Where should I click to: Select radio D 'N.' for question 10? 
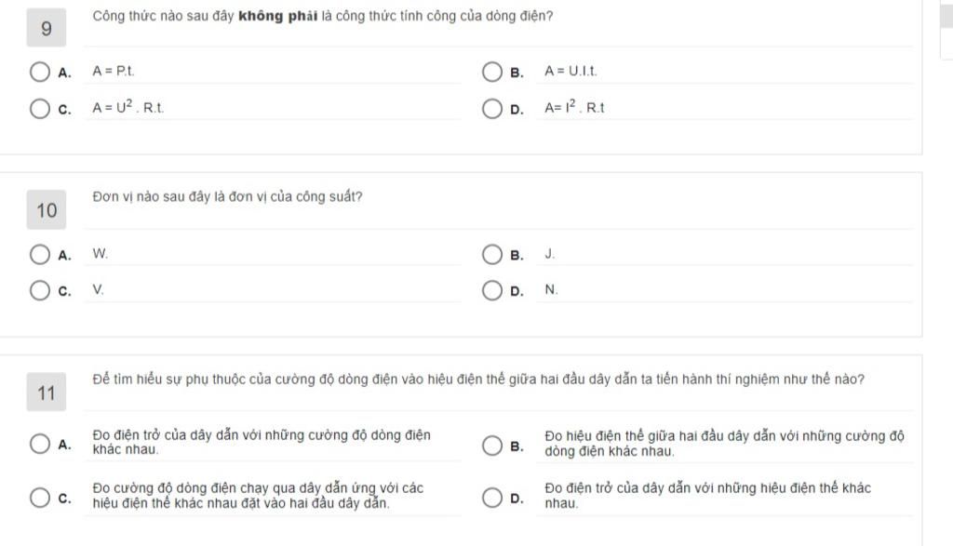492,290
